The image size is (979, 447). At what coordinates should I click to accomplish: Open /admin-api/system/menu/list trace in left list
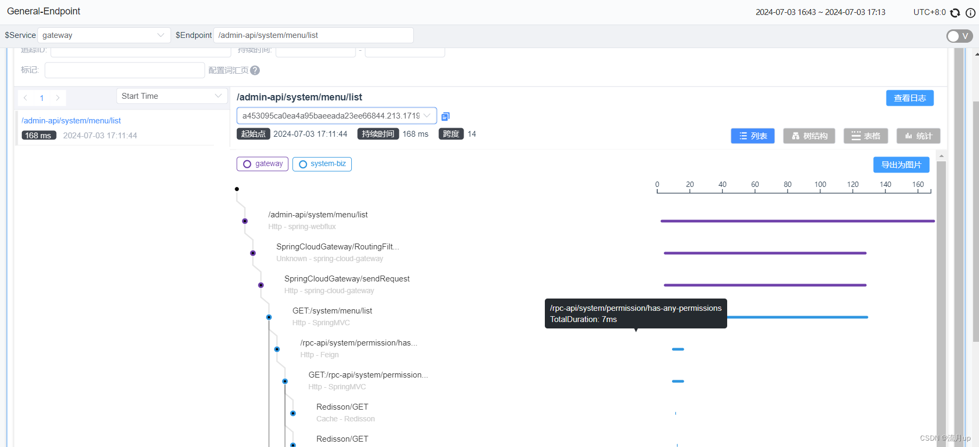point(71,121)
